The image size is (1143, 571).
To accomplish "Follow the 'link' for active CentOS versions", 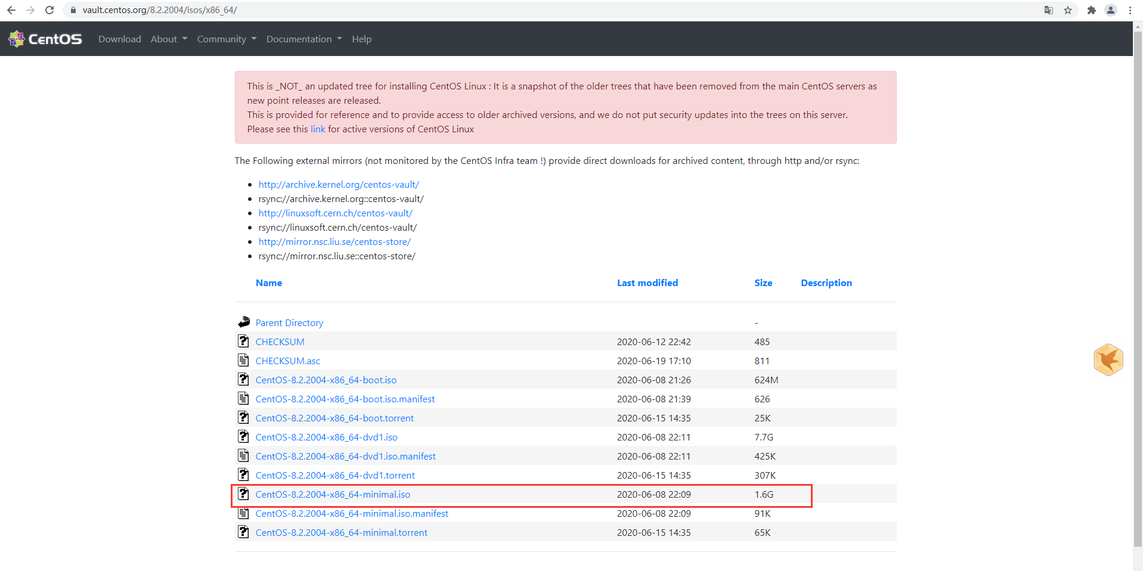I will click(x=318, y=129).
